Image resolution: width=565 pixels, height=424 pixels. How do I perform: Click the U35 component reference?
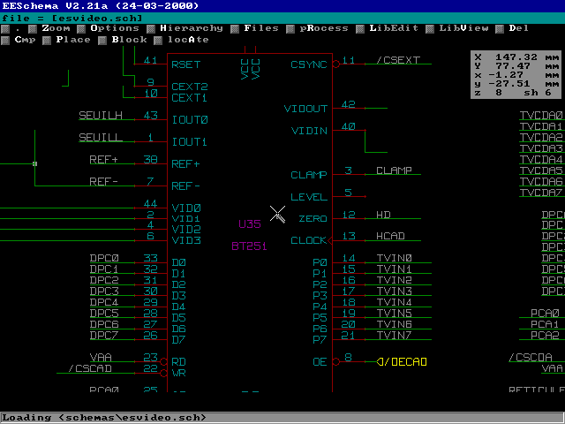pos(250,223)
